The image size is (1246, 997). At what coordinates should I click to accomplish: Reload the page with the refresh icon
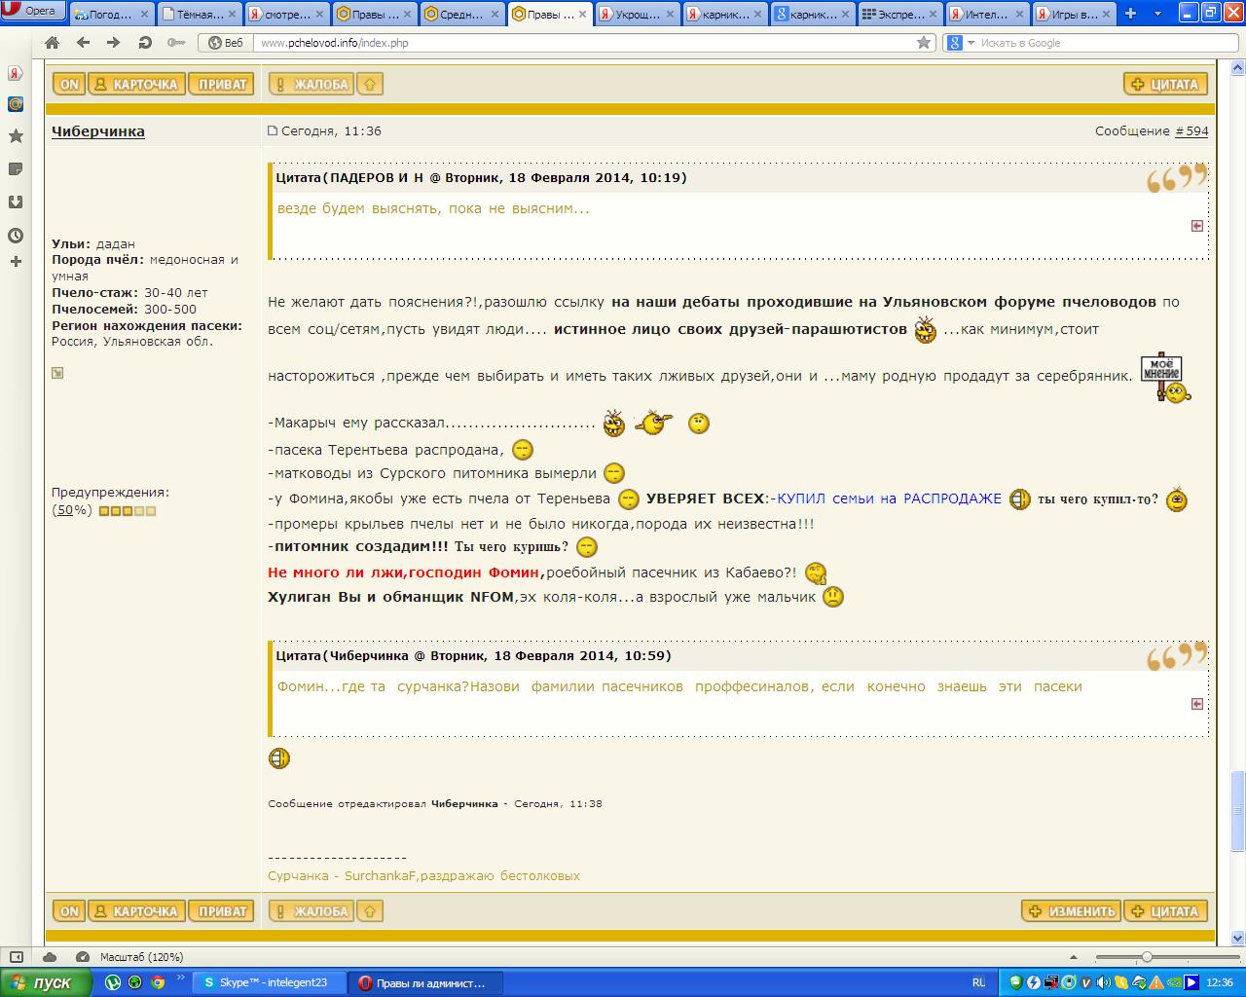[x=145, y=43]
